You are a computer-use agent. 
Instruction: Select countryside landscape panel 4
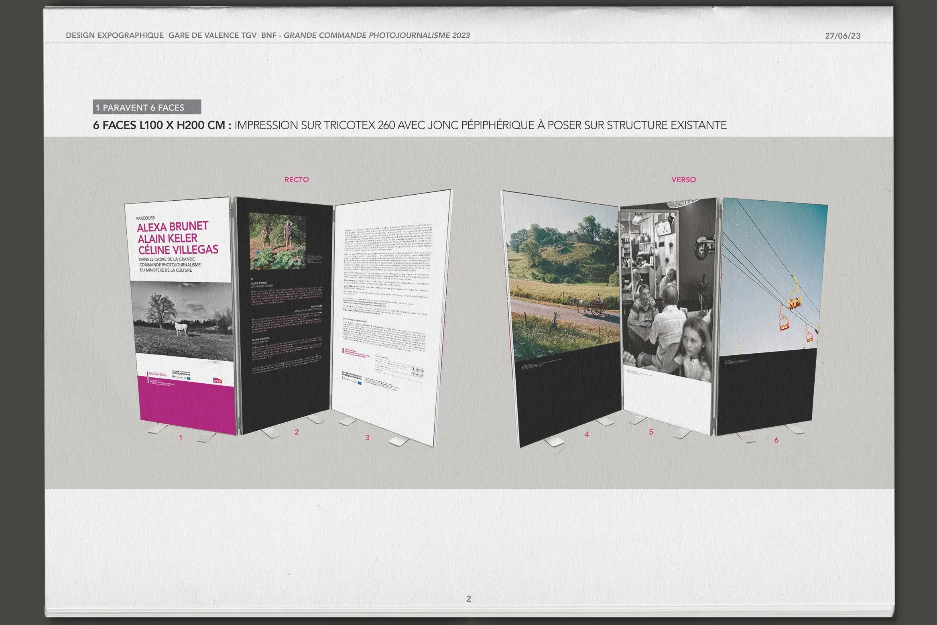point(562,319)
